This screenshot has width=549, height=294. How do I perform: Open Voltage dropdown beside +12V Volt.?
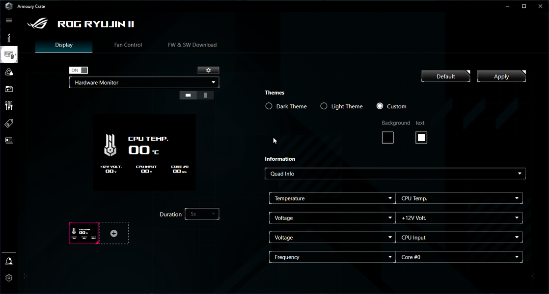pyautogui.click(x=332, y=218)
